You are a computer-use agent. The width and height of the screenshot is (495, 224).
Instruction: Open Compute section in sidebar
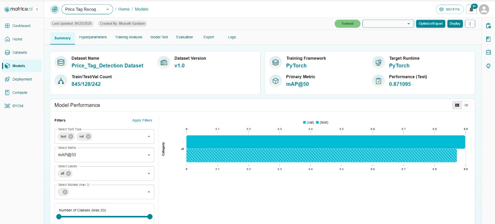click(22, 93)
